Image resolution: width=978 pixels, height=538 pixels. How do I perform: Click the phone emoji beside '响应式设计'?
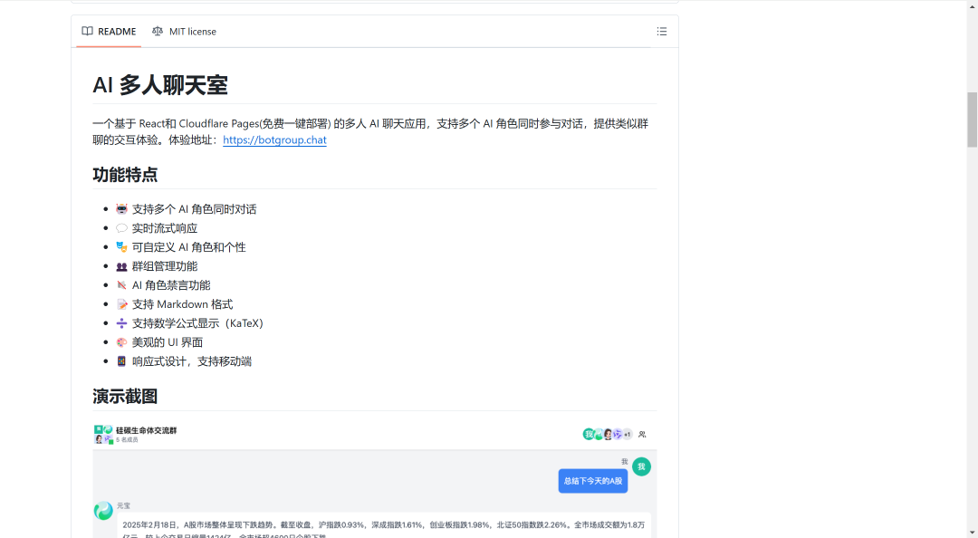point(121,361)
